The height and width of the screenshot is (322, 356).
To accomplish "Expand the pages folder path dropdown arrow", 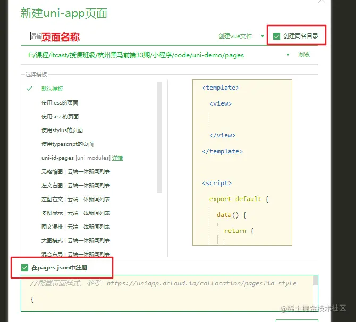I will pyautogui.click(x=288, y=55).
